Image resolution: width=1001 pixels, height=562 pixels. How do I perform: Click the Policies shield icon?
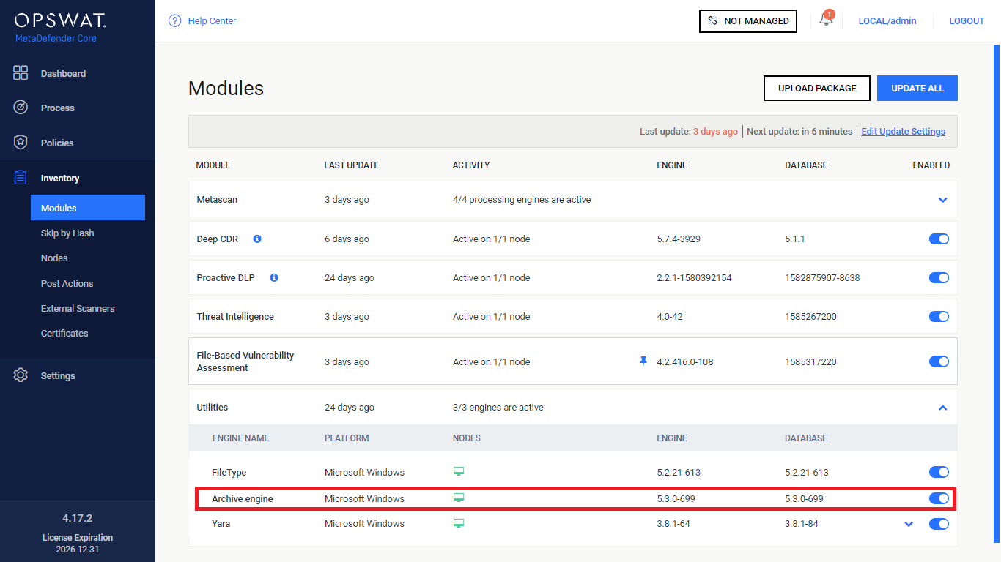[x=21, y=142]
